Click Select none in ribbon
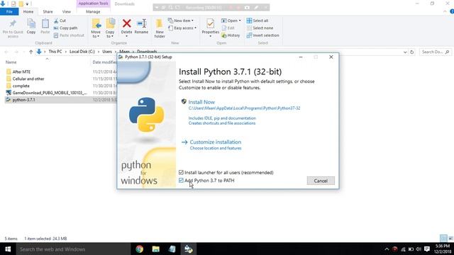This screenshot has height=255, width=454. coord(260,28)
